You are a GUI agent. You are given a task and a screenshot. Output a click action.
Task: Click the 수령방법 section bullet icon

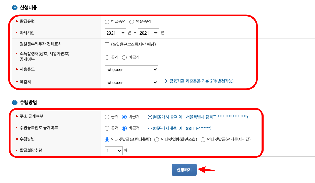[x=15, y=103]
